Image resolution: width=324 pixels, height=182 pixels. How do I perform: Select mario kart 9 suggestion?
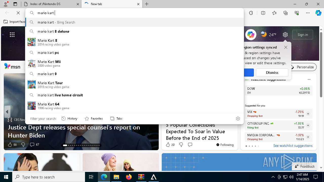[x=134, y=74]
